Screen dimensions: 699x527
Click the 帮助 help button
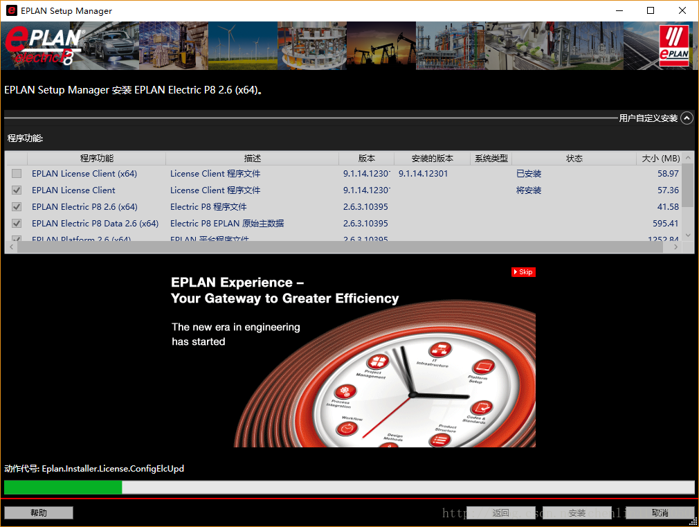click(x=39, y=512)
